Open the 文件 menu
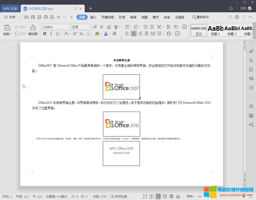 [x=12, y=17]
